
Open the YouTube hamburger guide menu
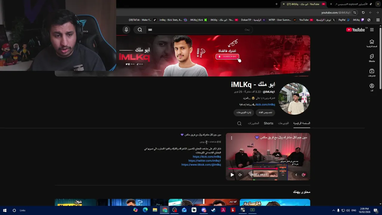372,30
